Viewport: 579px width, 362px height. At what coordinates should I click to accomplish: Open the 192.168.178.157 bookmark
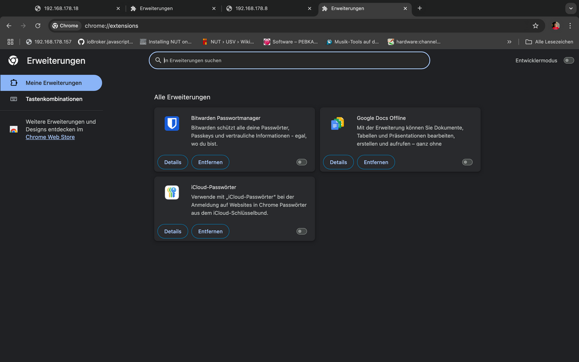coord(49,42)
